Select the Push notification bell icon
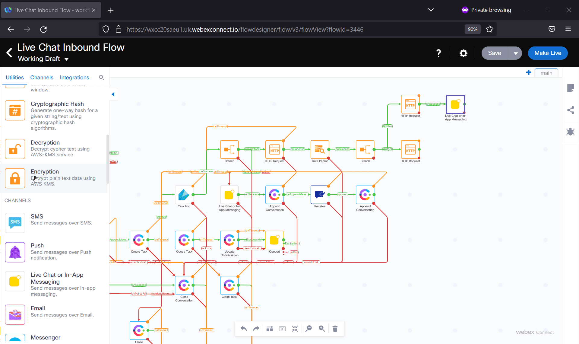Image resolution: width=579 pixels, height=344 pixels. pyautogui.click(x=15, y=252)
